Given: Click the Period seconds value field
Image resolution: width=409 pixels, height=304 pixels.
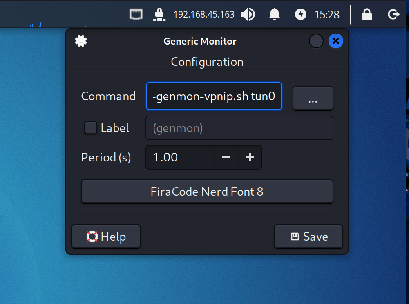Looking at the screenshot, I should click(180, 157).
